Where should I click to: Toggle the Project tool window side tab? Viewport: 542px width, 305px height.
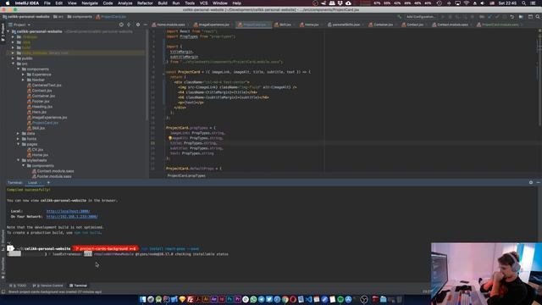click(x=3, y=32)
